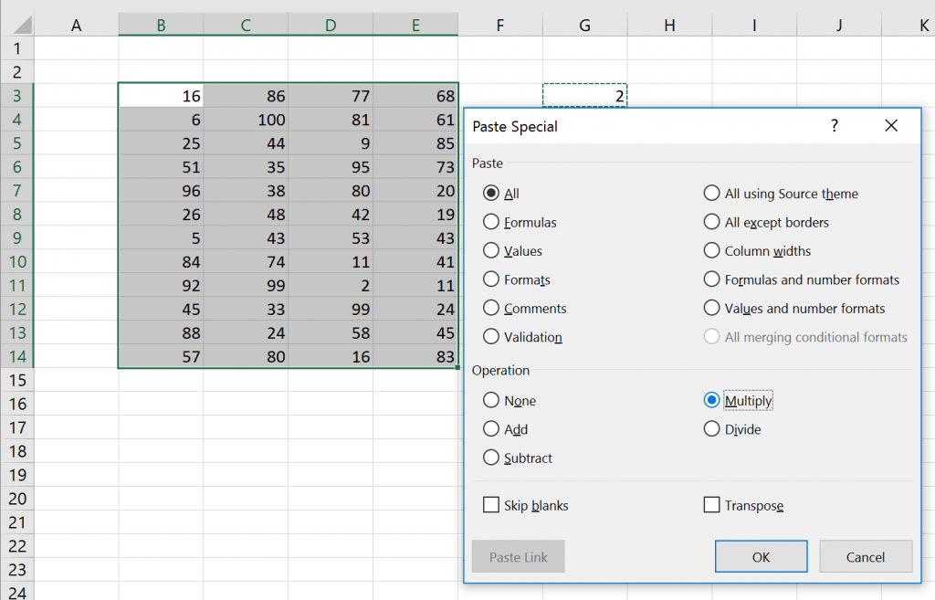Select the Comments paste option
This screenshot has height=600, width=935.
491,309
